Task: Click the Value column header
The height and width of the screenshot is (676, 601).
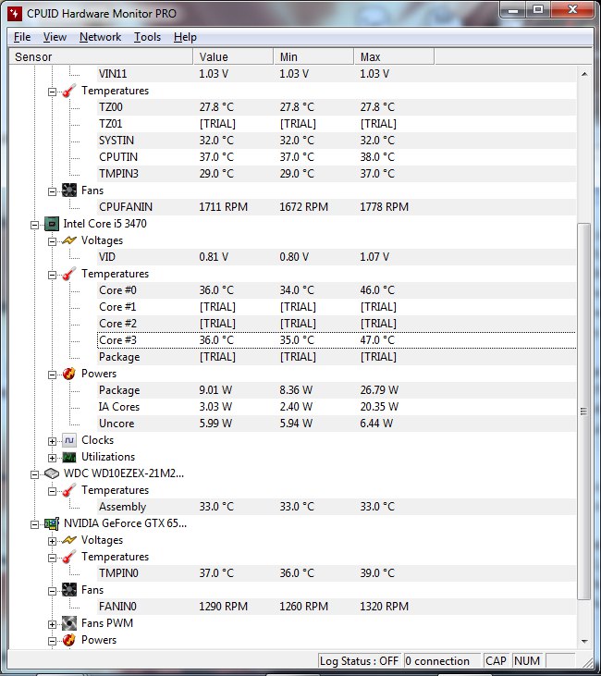Action: pos(233,56)
